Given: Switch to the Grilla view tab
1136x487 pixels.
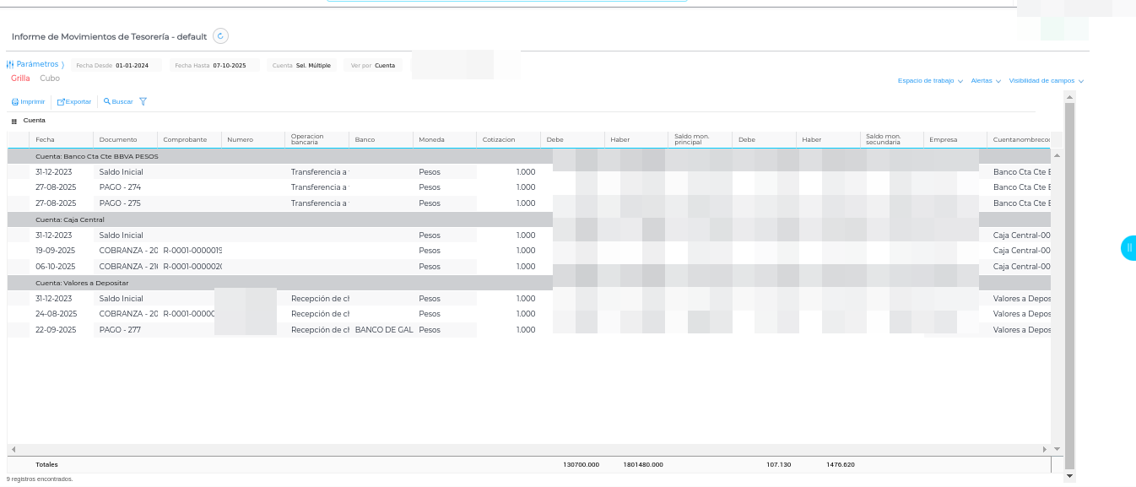Looking at the screenshot, I should tap(20, 78).
